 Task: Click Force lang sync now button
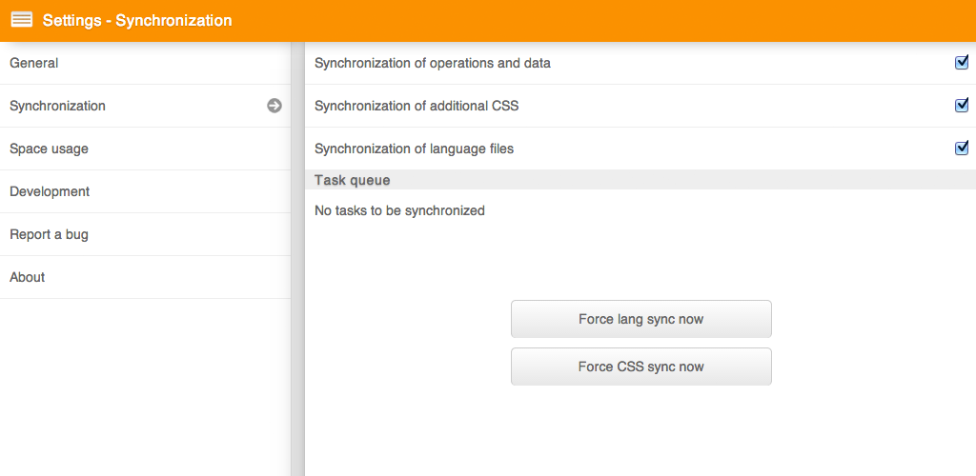point(641,319)
